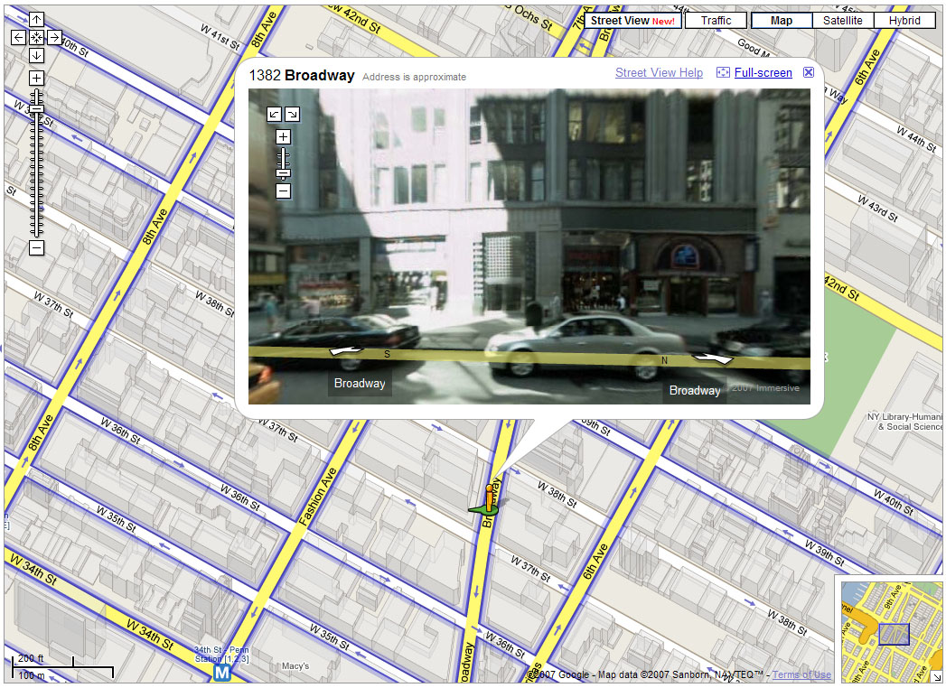Click the full-screen icon beside the Full-screen link
Viewport: 946px width, 688px height.
pyautogui.click(x=721, y=72)
